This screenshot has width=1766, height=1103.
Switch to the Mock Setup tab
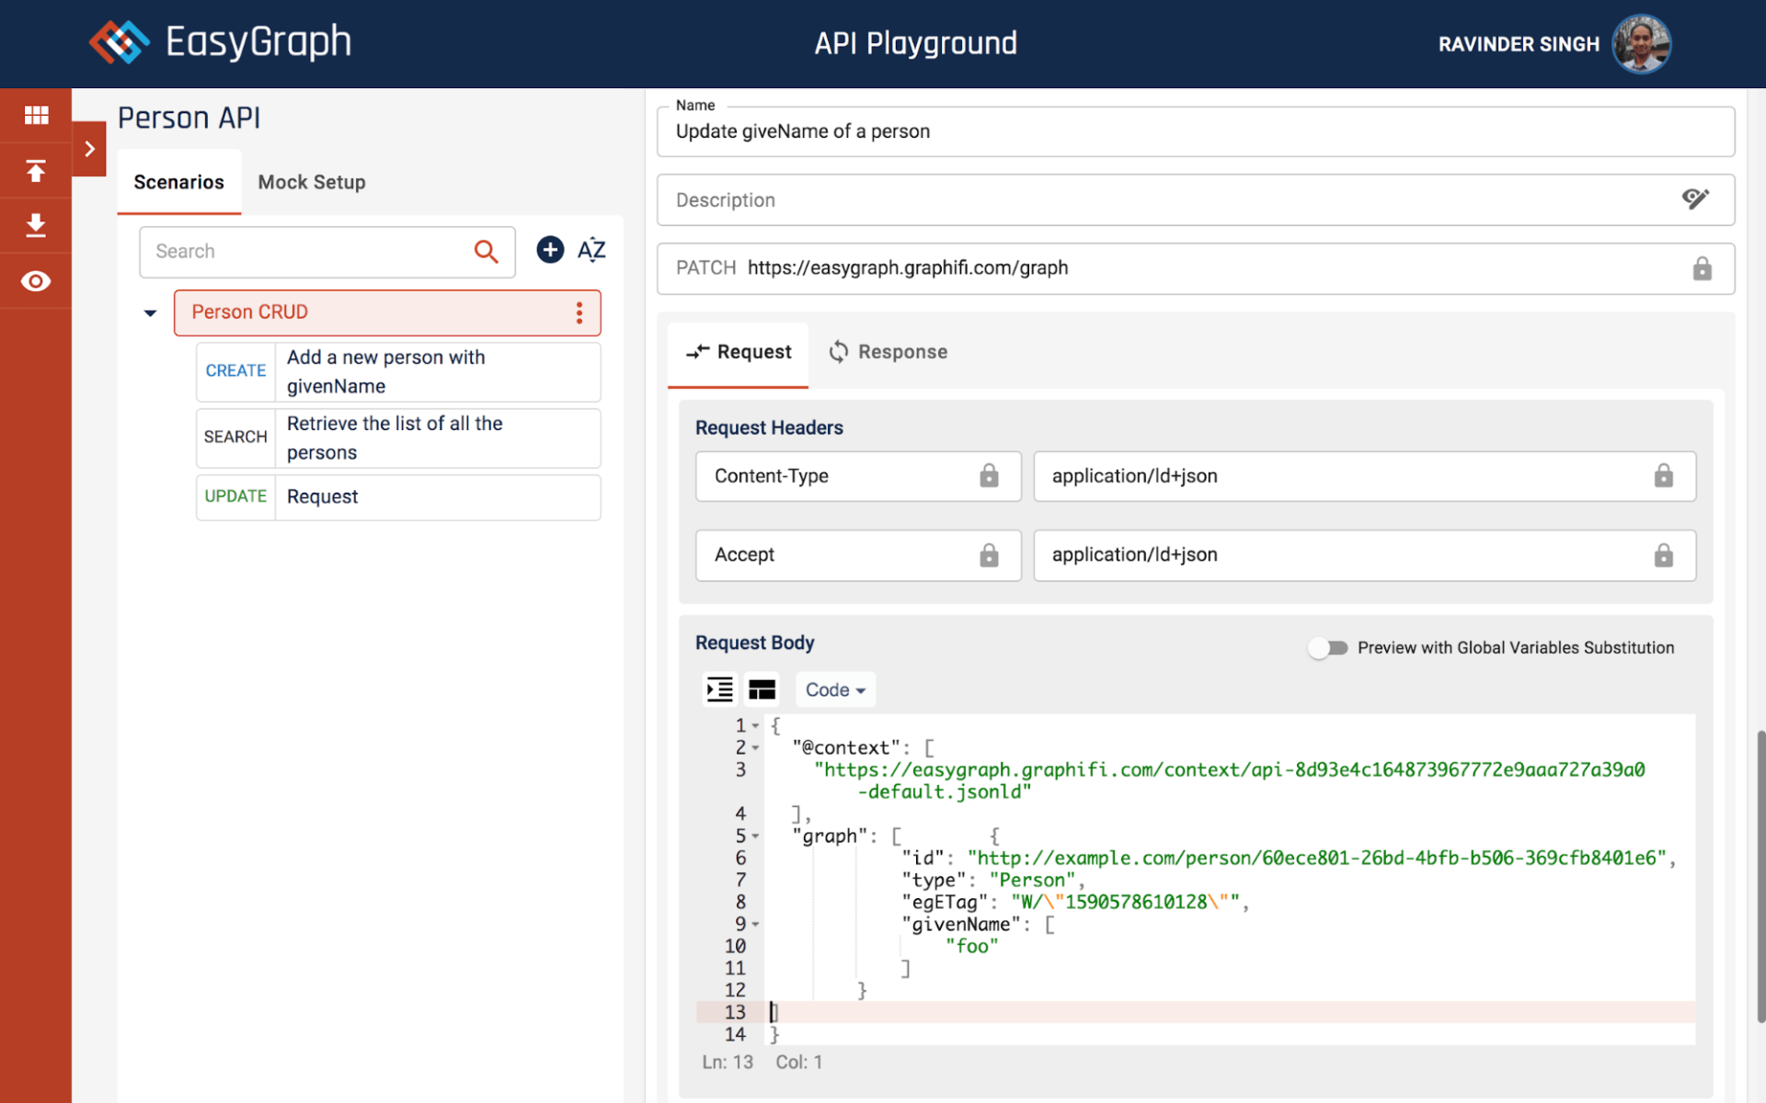click(x=311, y=182)
